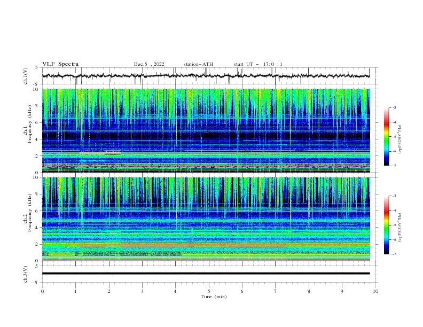
Task: Click the 'VLF Spectra' title text
Action: [x=60, y=64]
